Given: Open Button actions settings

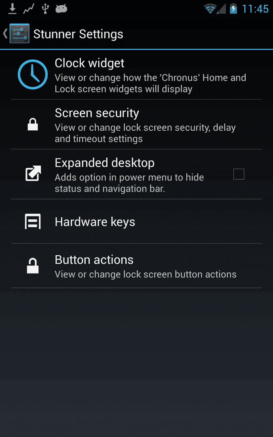Looking at the screenshot, I should [137, 265].
